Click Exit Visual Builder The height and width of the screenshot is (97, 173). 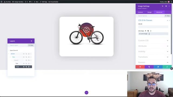[53, 2]
